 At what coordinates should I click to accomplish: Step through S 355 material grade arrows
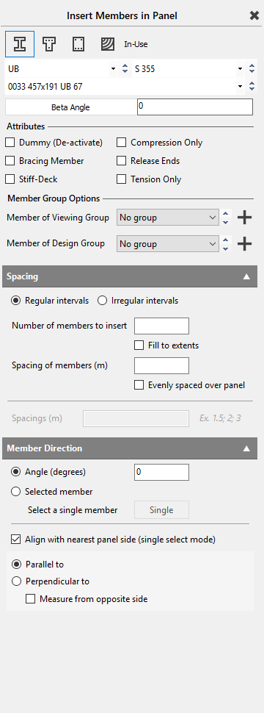[252, 69]
